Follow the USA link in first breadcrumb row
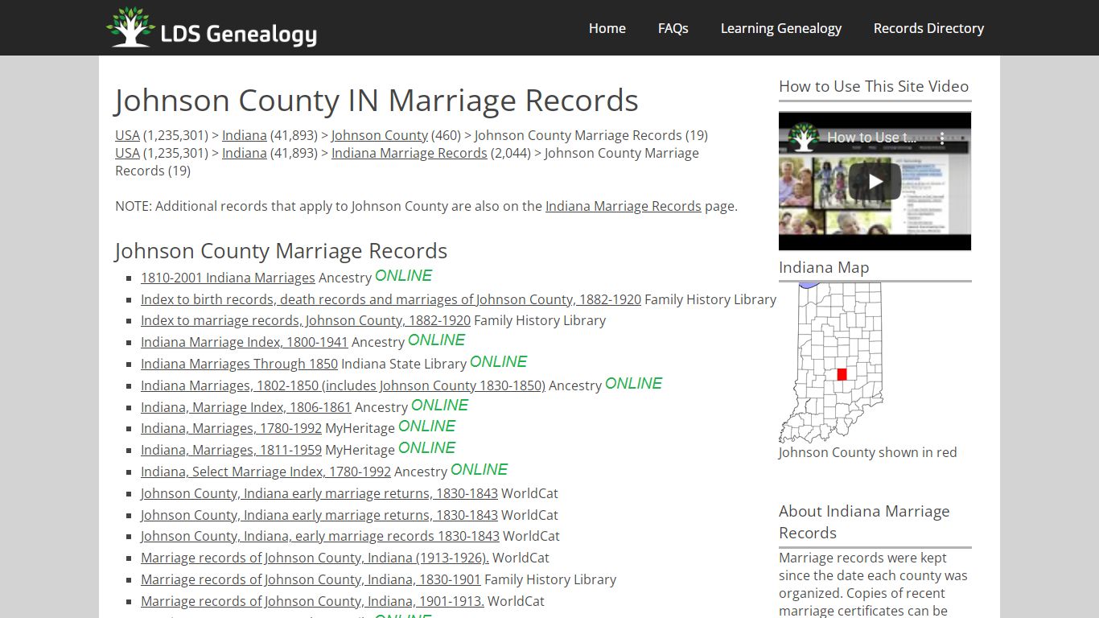 [x=127, y=135]
